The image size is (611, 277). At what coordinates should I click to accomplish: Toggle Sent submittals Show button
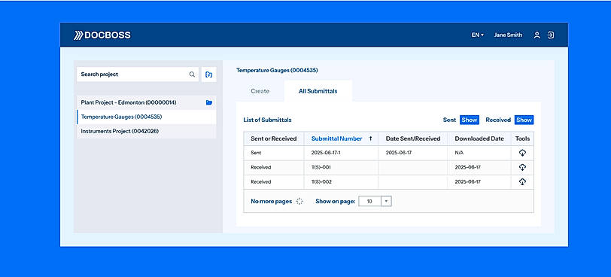click(470, 120)
